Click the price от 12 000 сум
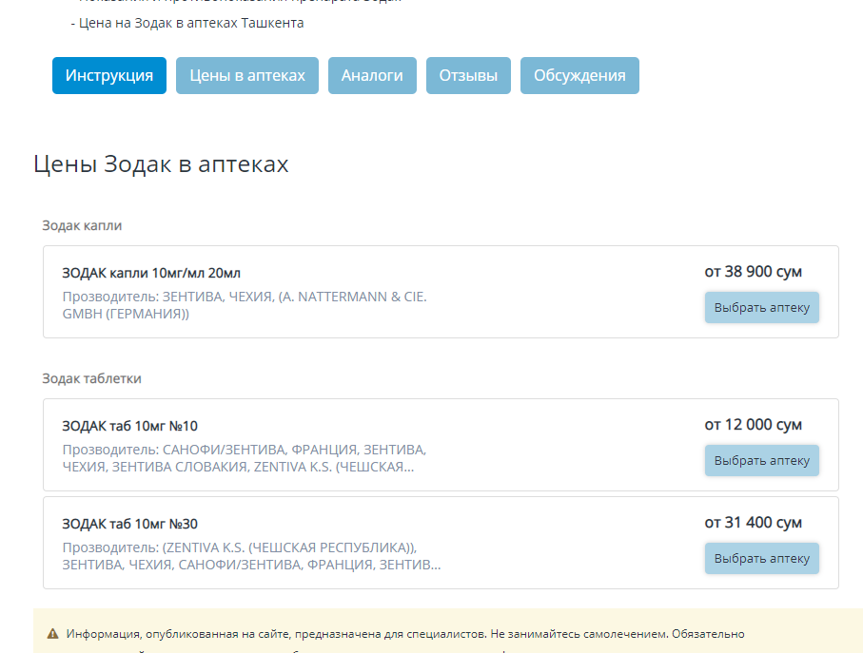The width and height of the screenshot is (863, 653). click(753, 424)
